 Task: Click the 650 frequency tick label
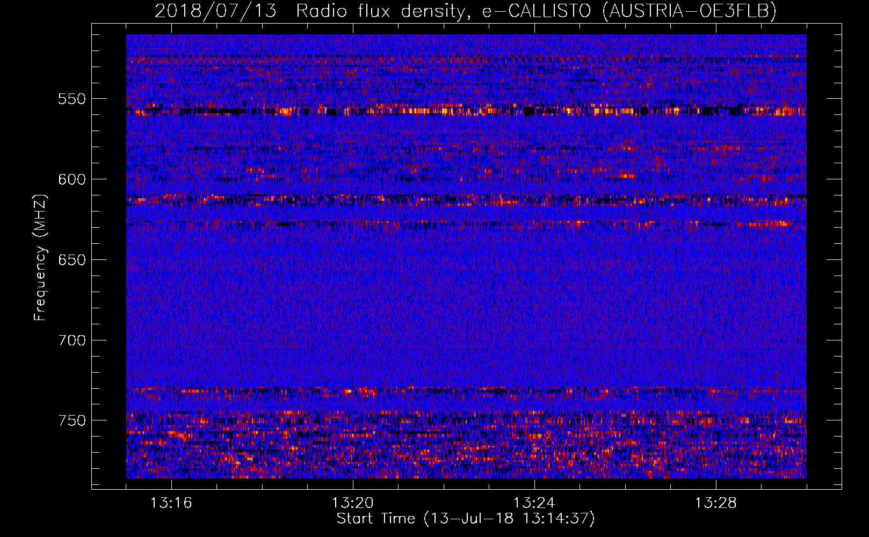point(72,260)
